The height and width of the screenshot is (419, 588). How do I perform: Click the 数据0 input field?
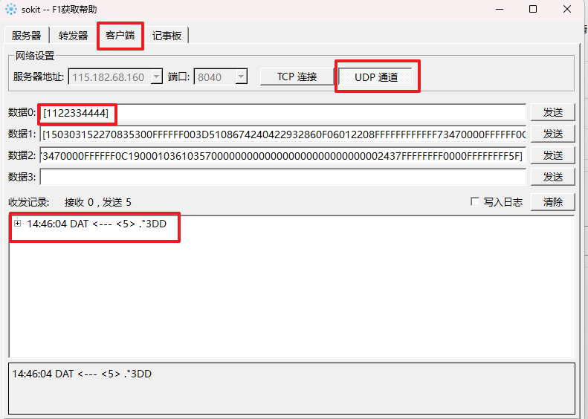pos(282,112)
